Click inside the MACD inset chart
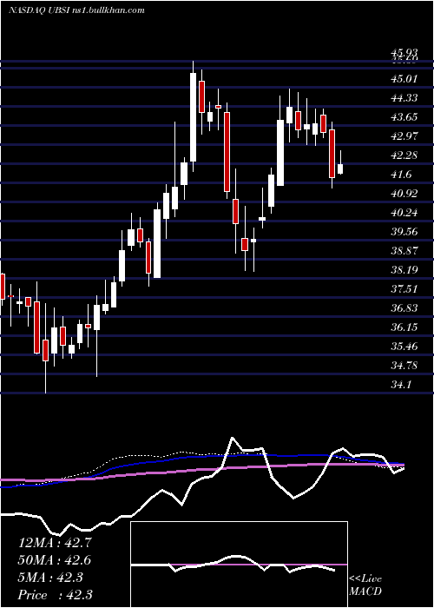The image size is (434, 608). point(239,565)
